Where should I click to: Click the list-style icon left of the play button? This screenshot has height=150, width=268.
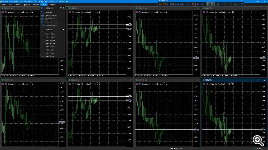[x=183, y=4]
